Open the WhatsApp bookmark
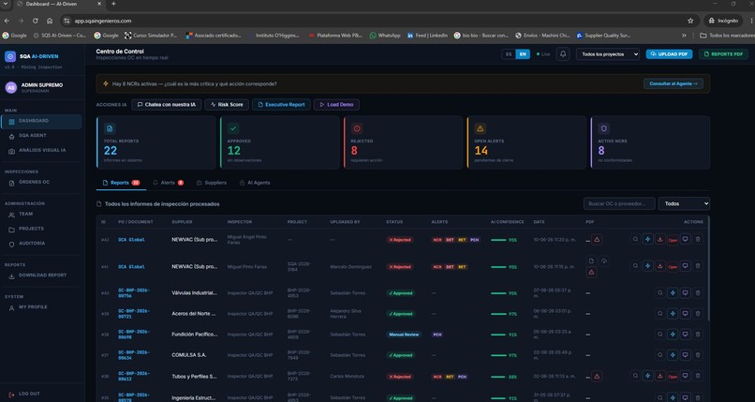Image resolution: width=755 pixels, height=402 pixels. click(x=385, y=36)
